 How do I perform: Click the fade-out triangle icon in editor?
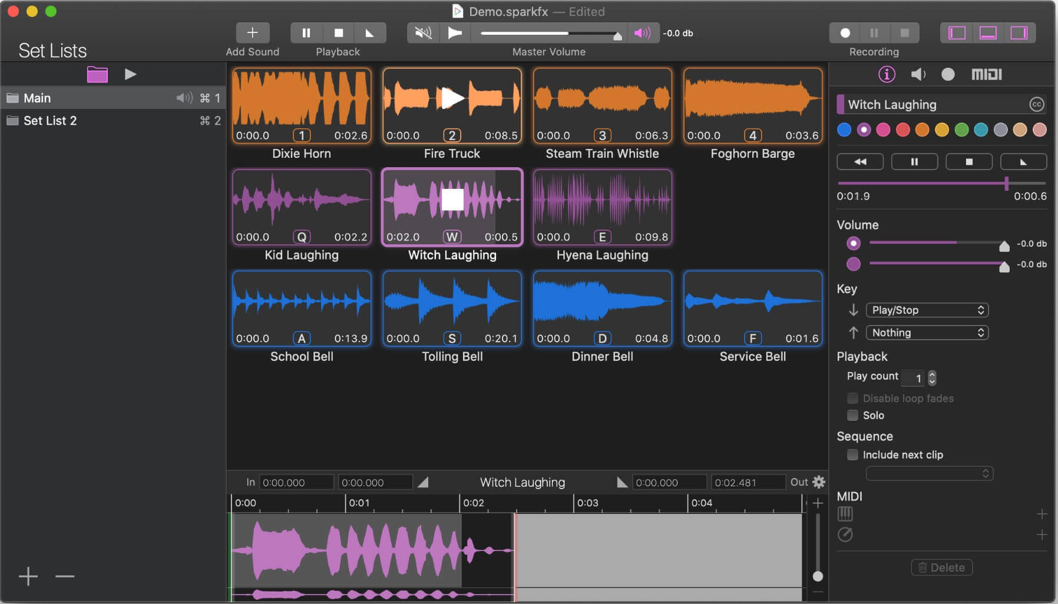622,482
